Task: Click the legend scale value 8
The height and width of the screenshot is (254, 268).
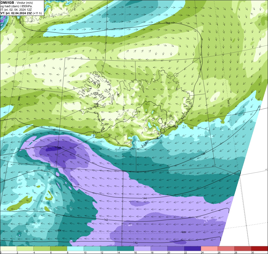Action: click(68, 252)
